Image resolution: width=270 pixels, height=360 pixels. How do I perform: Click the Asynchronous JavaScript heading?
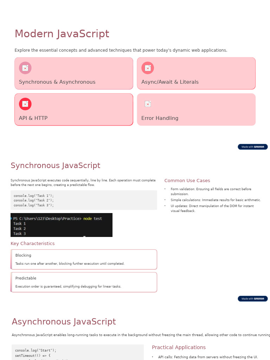click(64, 322)
